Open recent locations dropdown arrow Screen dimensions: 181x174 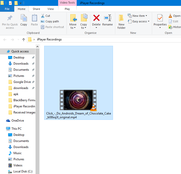18,40
